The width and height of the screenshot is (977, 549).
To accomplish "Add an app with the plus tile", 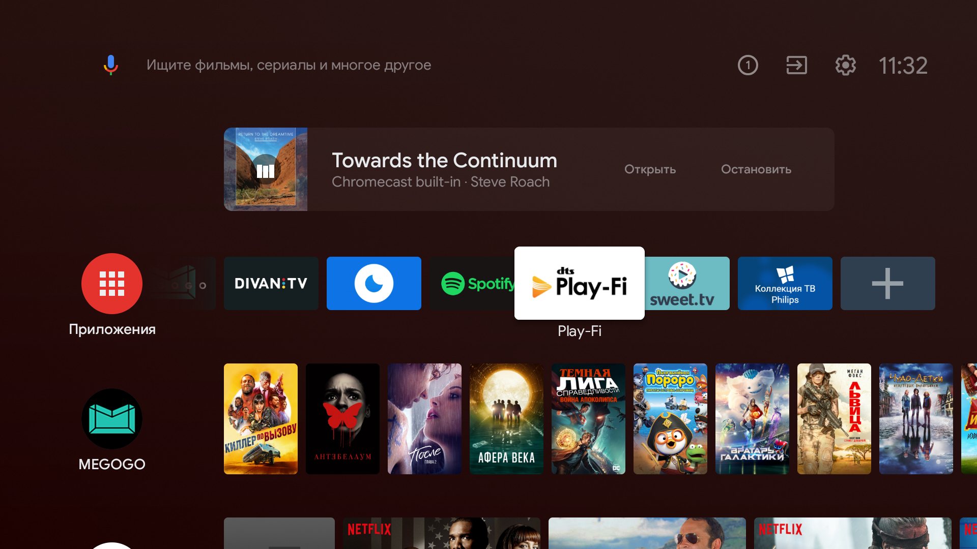I will point(888,283).
